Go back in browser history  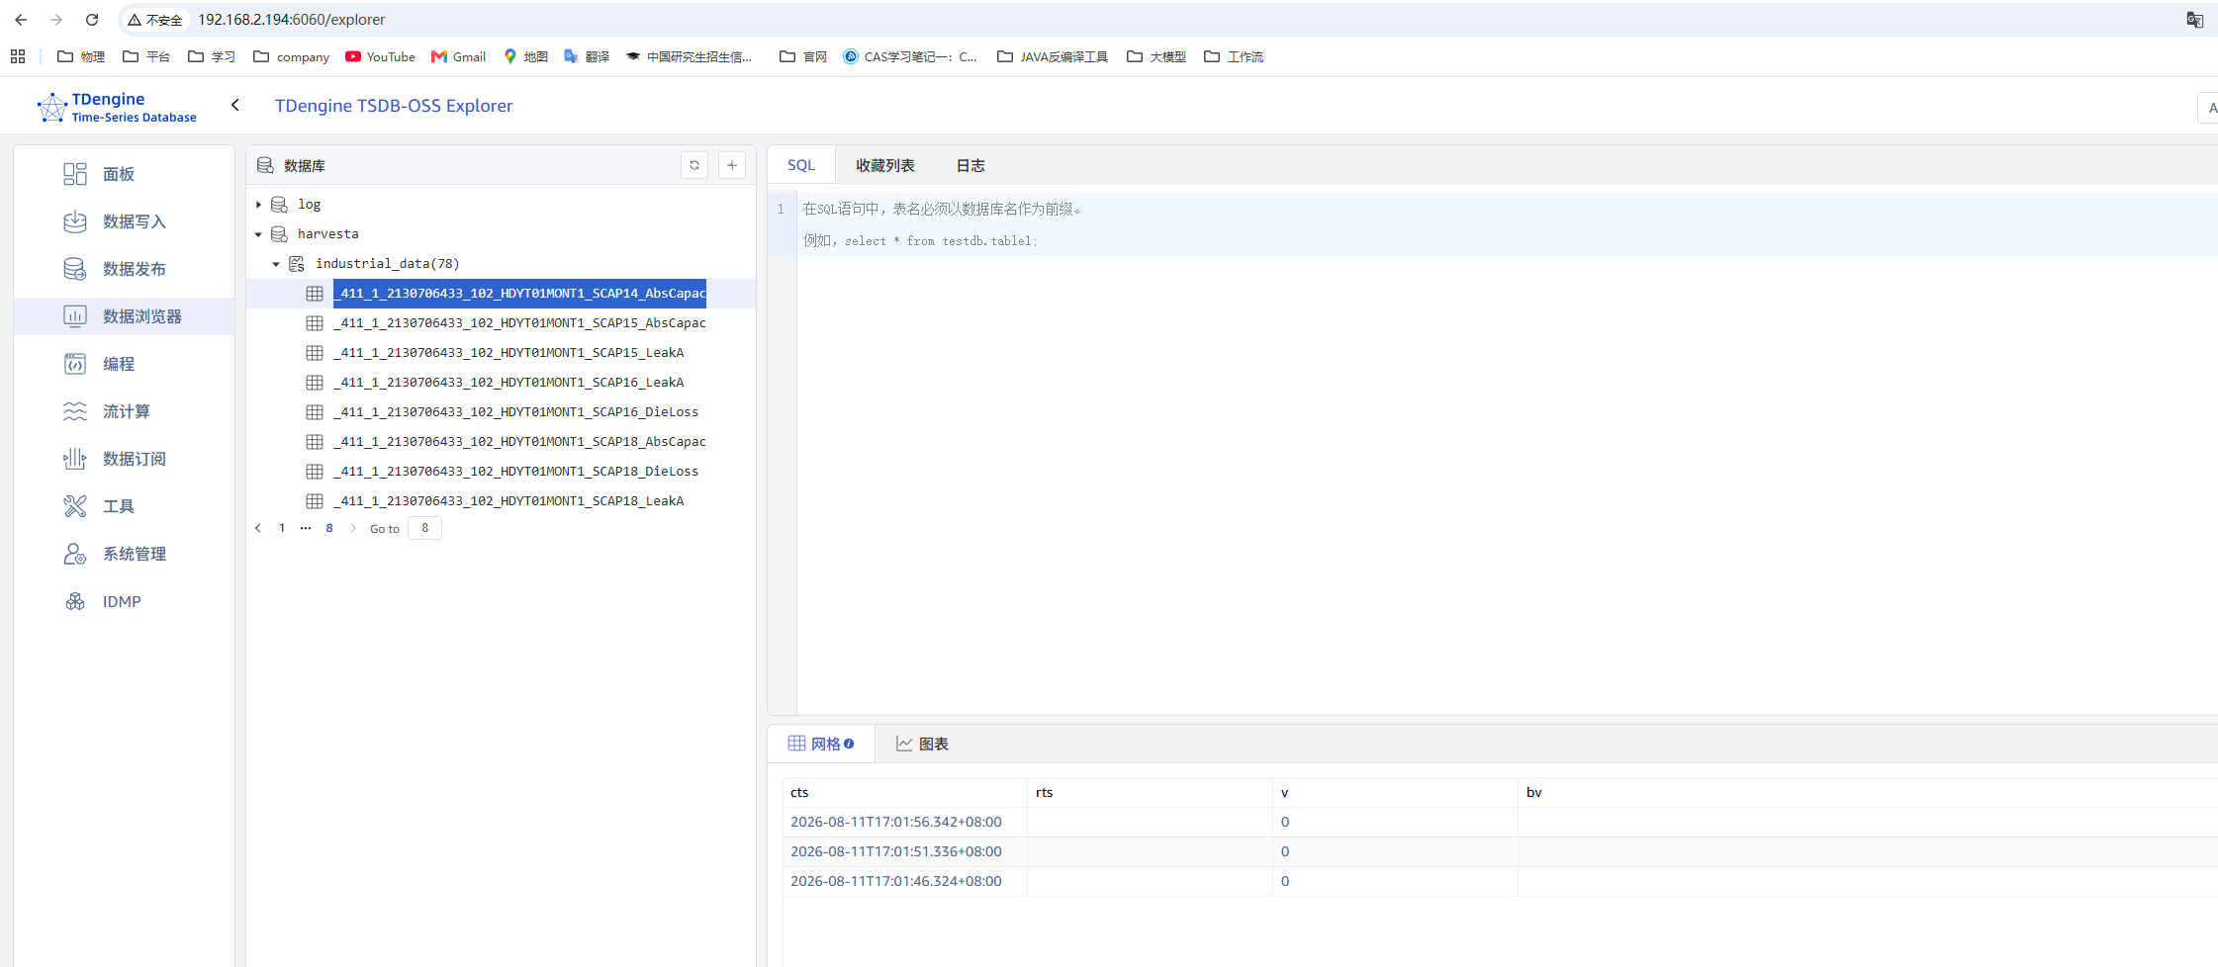click(x=21, y=20)
